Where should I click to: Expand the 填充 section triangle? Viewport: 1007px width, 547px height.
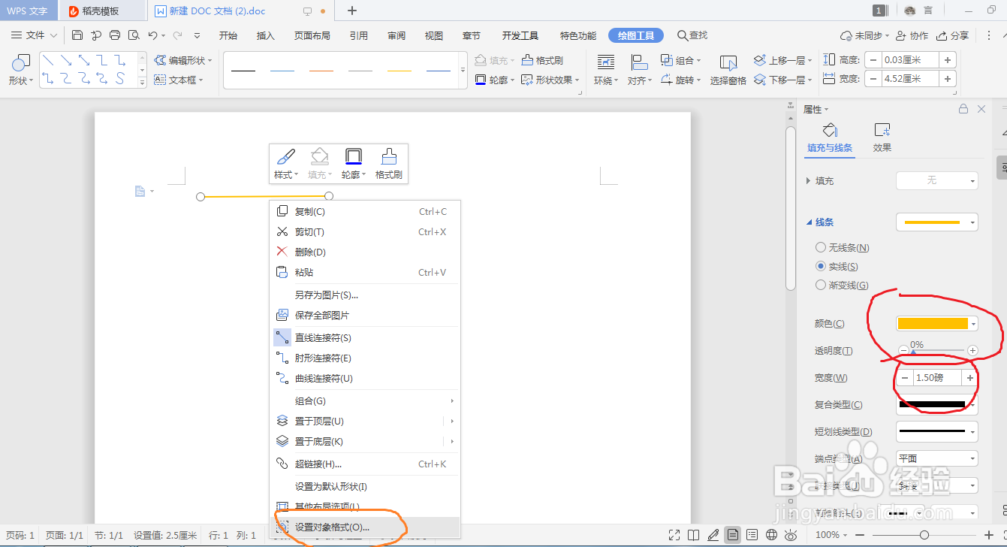[809, 180]
